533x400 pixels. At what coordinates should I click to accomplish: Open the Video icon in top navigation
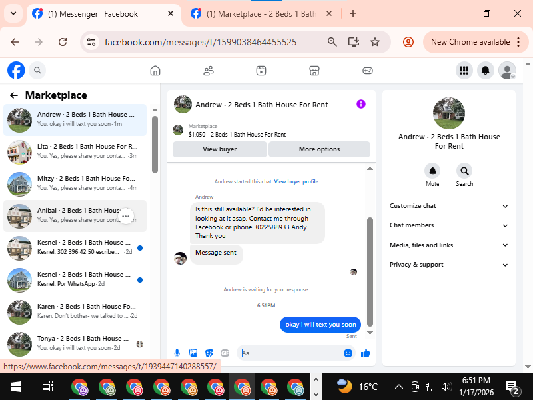pyautogui.click(x=261, y=71)
